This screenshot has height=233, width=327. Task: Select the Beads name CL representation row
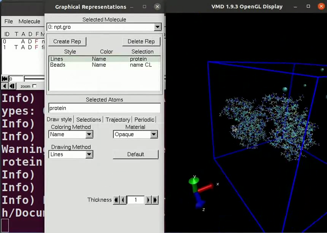coord(104,65)
